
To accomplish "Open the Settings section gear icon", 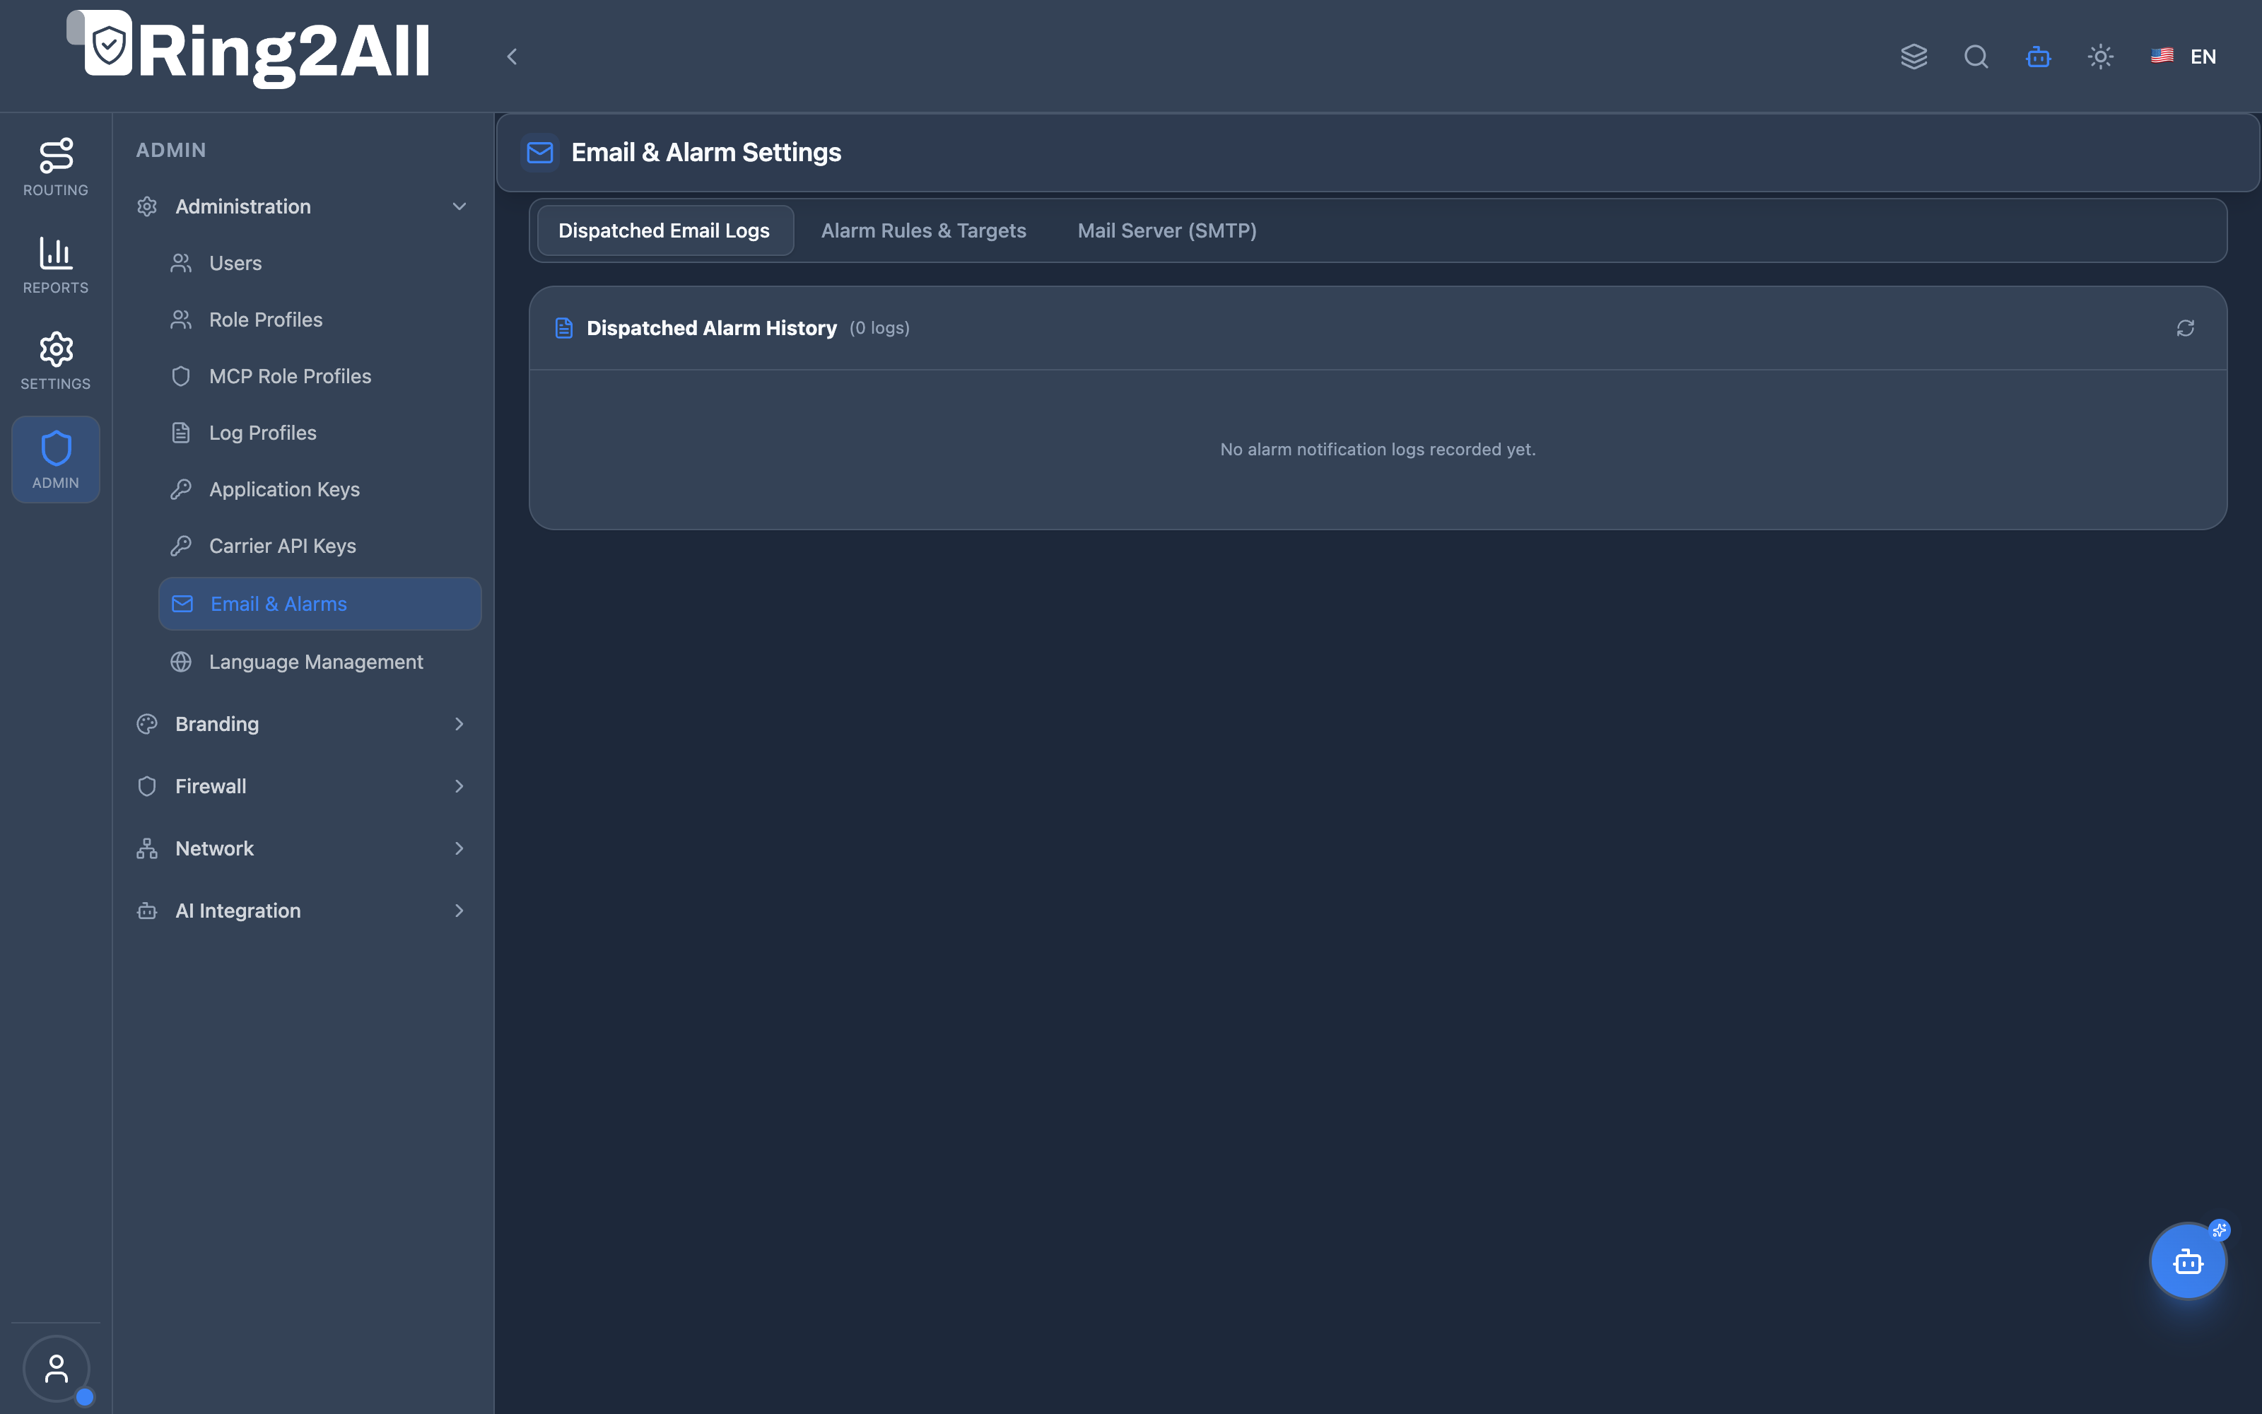I will click(x=56, y=350).
